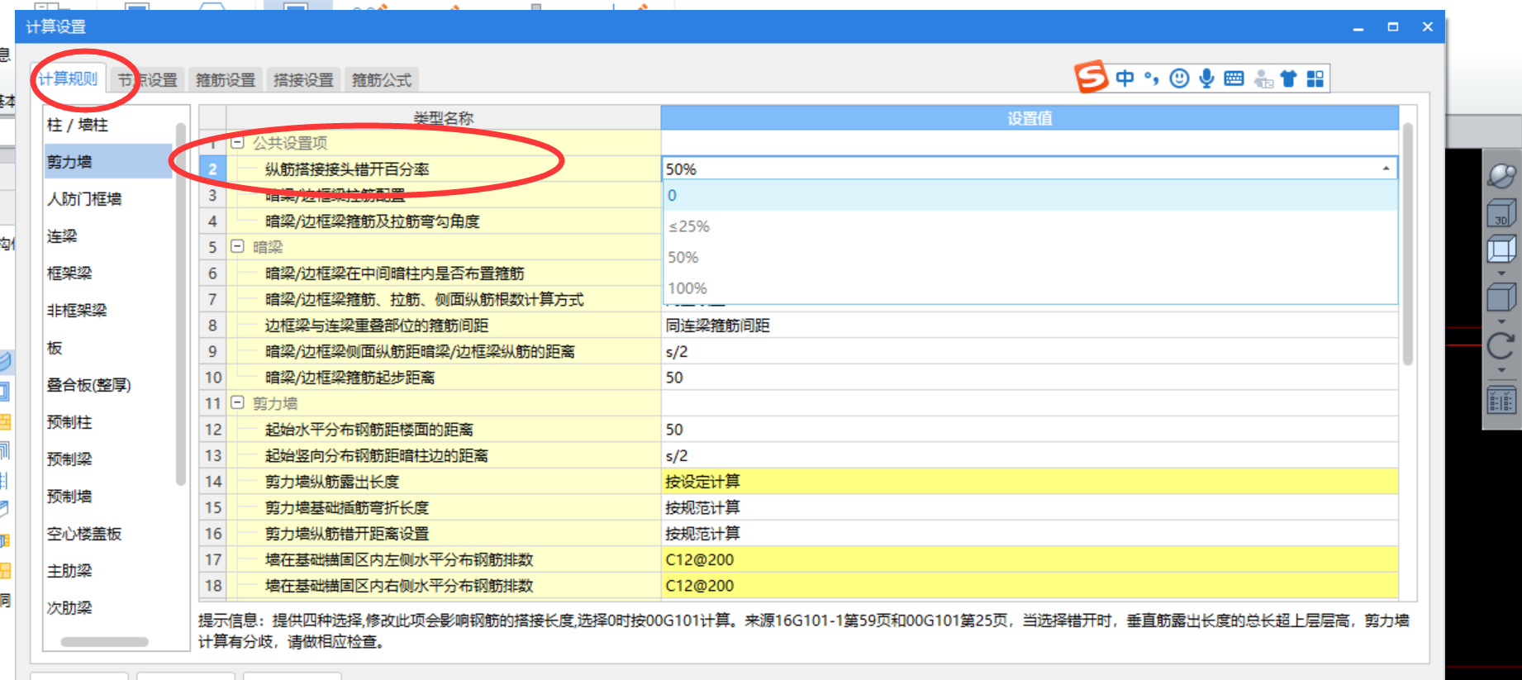Close the 50% combo box dropdown arrow
Viewport: 1522px width, 680px height.
click(x=1386, y=169)
